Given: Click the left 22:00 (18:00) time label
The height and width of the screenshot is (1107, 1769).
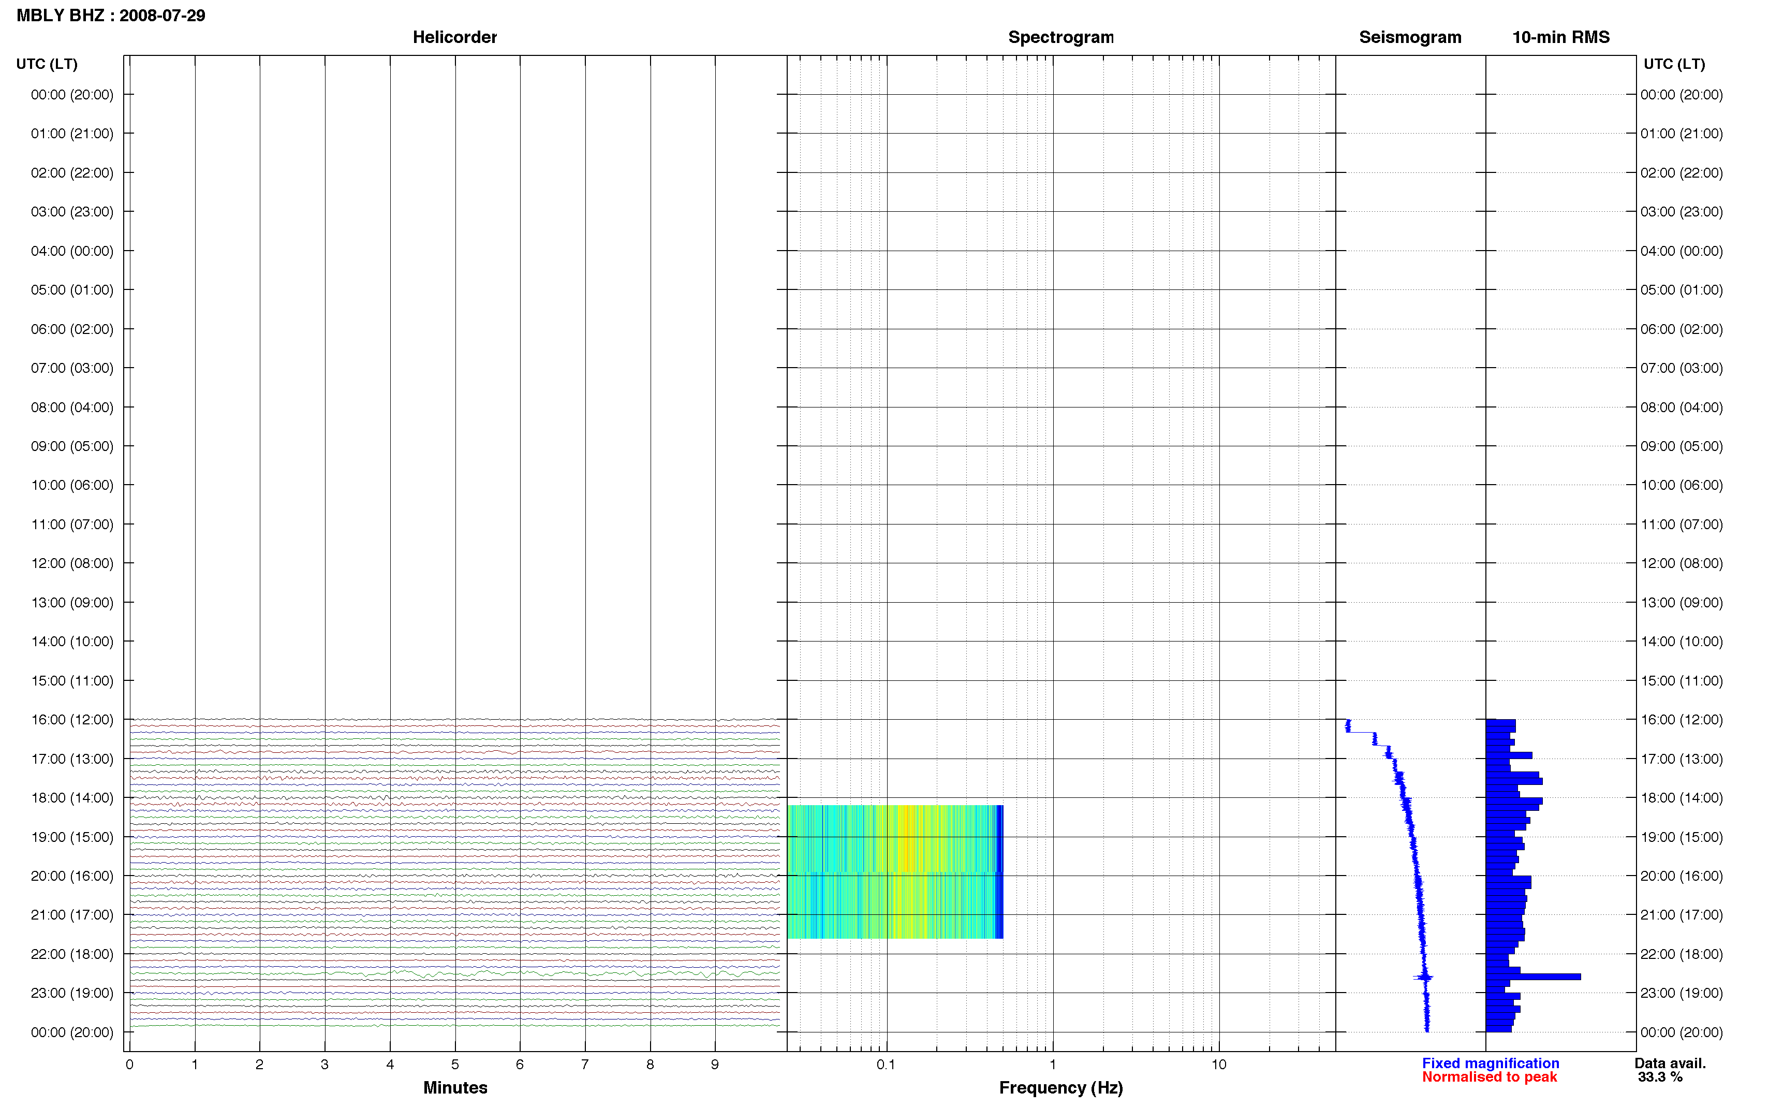Looking at the screenshot, I should (x=72, y=954).
